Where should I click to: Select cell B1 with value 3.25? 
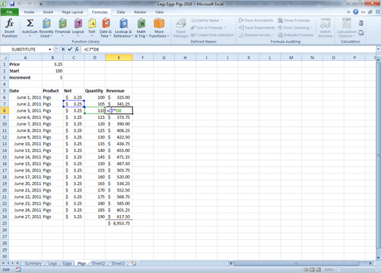pos(53,64)
